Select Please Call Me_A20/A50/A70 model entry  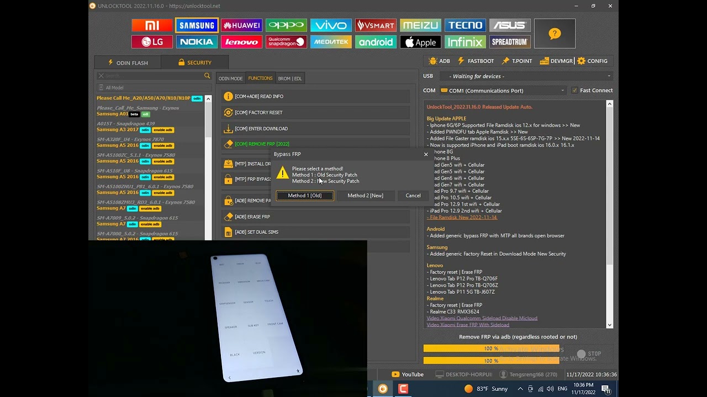(150, 98)
